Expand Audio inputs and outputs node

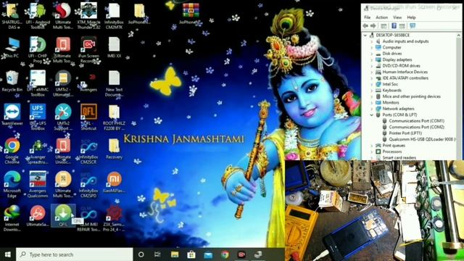[x=372, y=41]
